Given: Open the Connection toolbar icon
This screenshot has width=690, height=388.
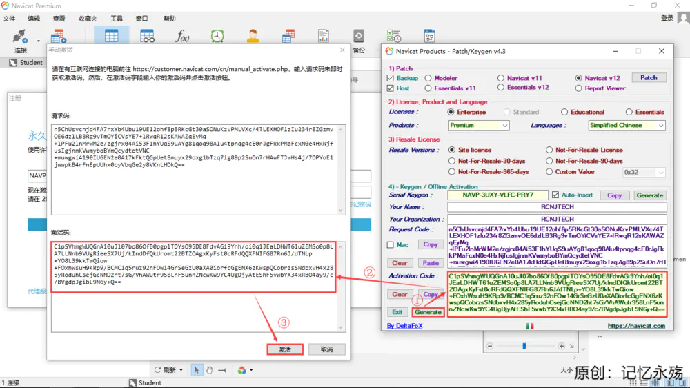Looking at the screenshot, I should tap(19, 37).
